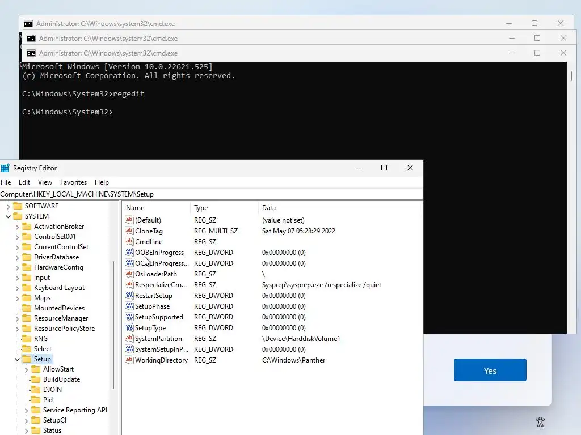Expand the CurrentControlSet key chevron
The width and height of the screenshot is (581, 435).
click(x=17, y=247)
